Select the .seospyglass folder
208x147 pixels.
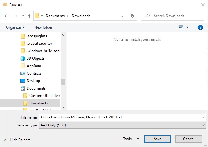[37, 36]
